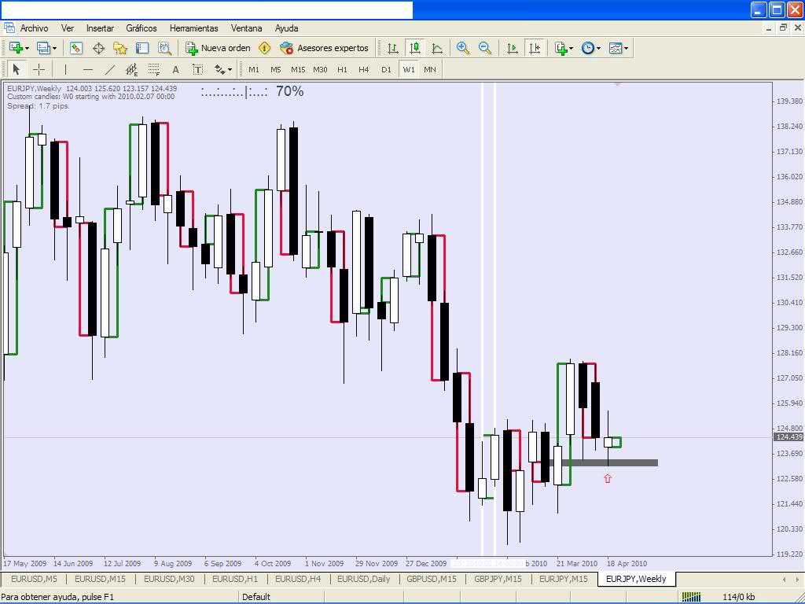Screen dimensions: 805x604
Task: Click the New chart icon
Action: 16,48
